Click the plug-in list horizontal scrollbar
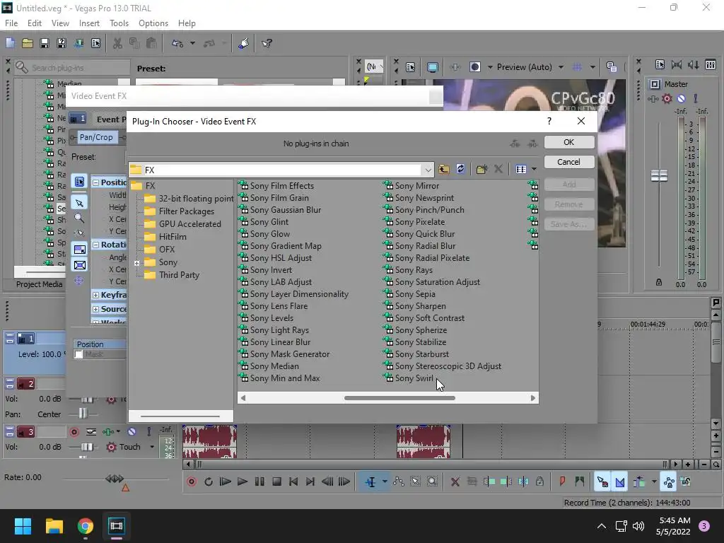This screenshot has height=543, width=724. [x=400, y=398]
